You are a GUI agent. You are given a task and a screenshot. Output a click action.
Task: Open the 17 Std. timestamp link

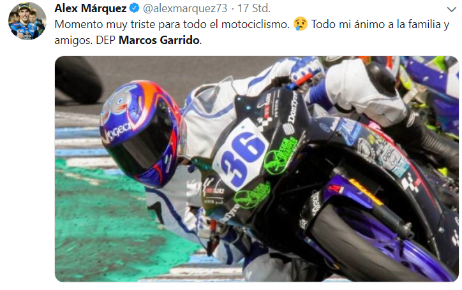tap(254, 8)
